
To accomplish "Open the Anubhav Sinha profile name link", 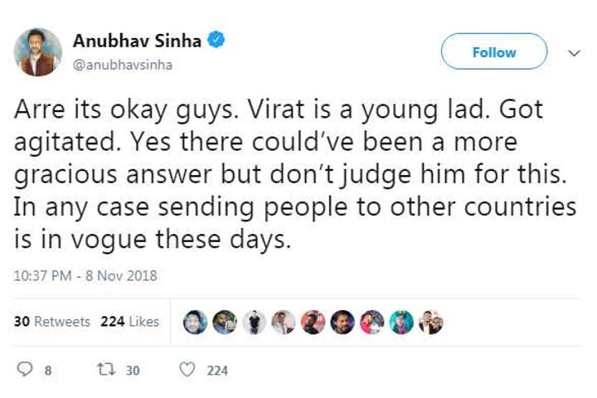I will click(x=138, y=41).
